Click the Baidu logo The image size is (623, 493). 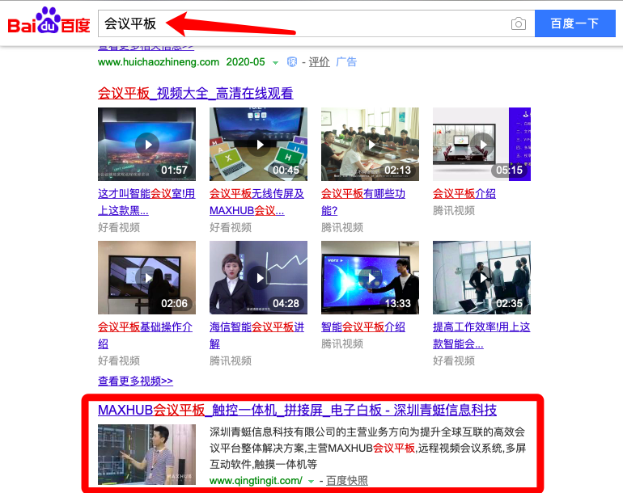49,21
